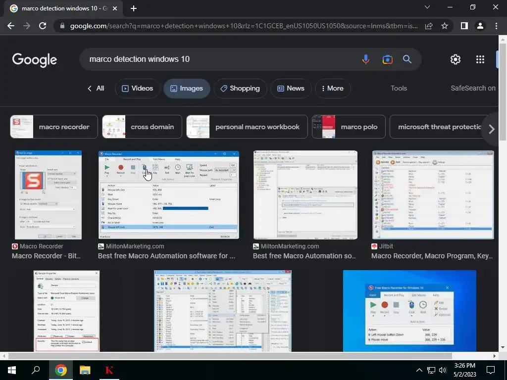
Task: Open Chrome three-dot menu
Action: pos(496,26)
